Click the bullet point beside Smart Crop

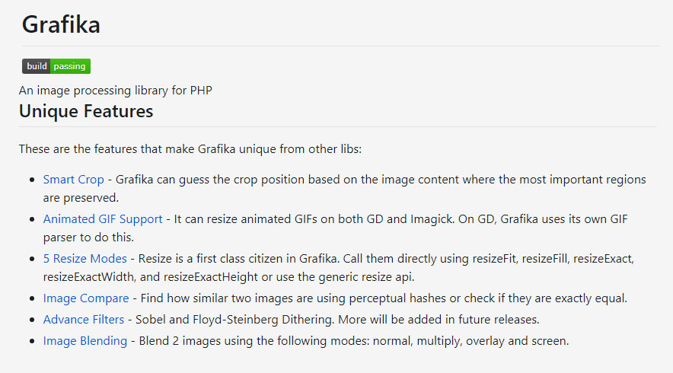click(32, 180)
